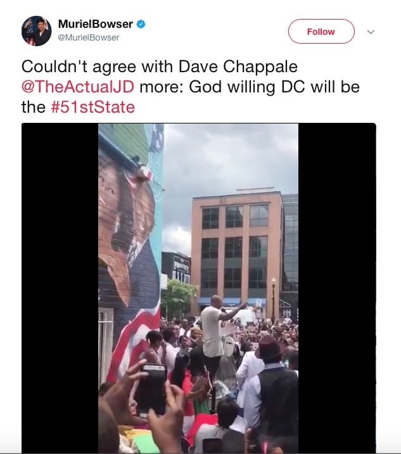Click the blue verified checkmark badge

(141, 24)
